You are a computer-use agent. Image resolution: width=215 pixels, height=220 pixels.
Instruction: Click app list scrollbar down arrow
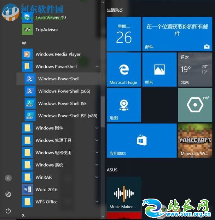[x=103, y=217]
